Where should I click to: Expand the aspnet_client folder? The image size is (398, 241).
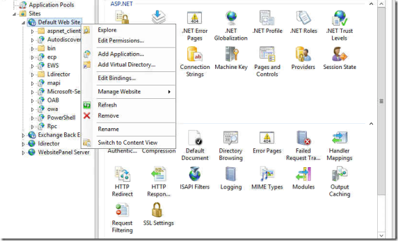point(32,32)
